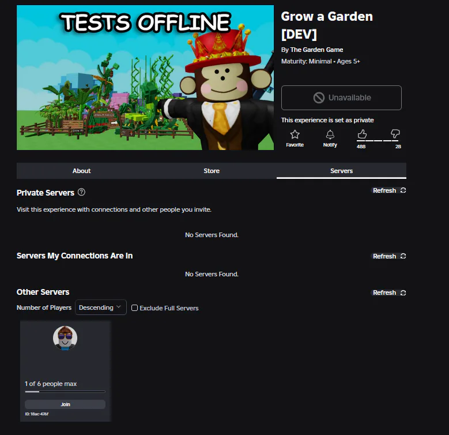
Task: Refresh the Other Servers list
Action: (x=389, y=292)
